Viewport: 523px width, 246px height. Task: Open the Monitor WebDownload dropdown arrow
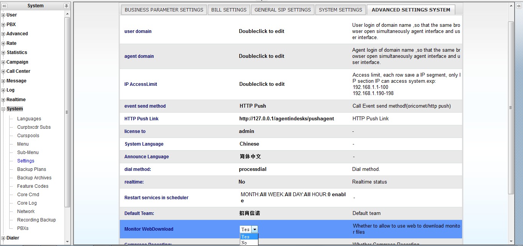click(255, 230)
